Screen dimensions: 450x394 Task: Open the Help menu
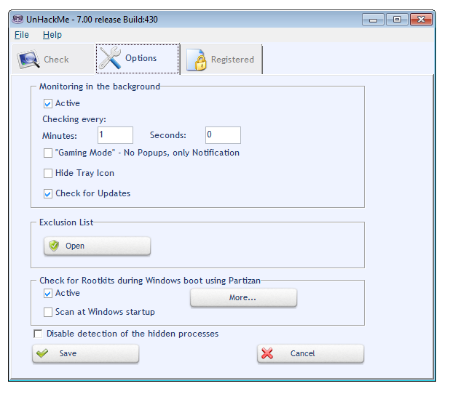point(52,35)
